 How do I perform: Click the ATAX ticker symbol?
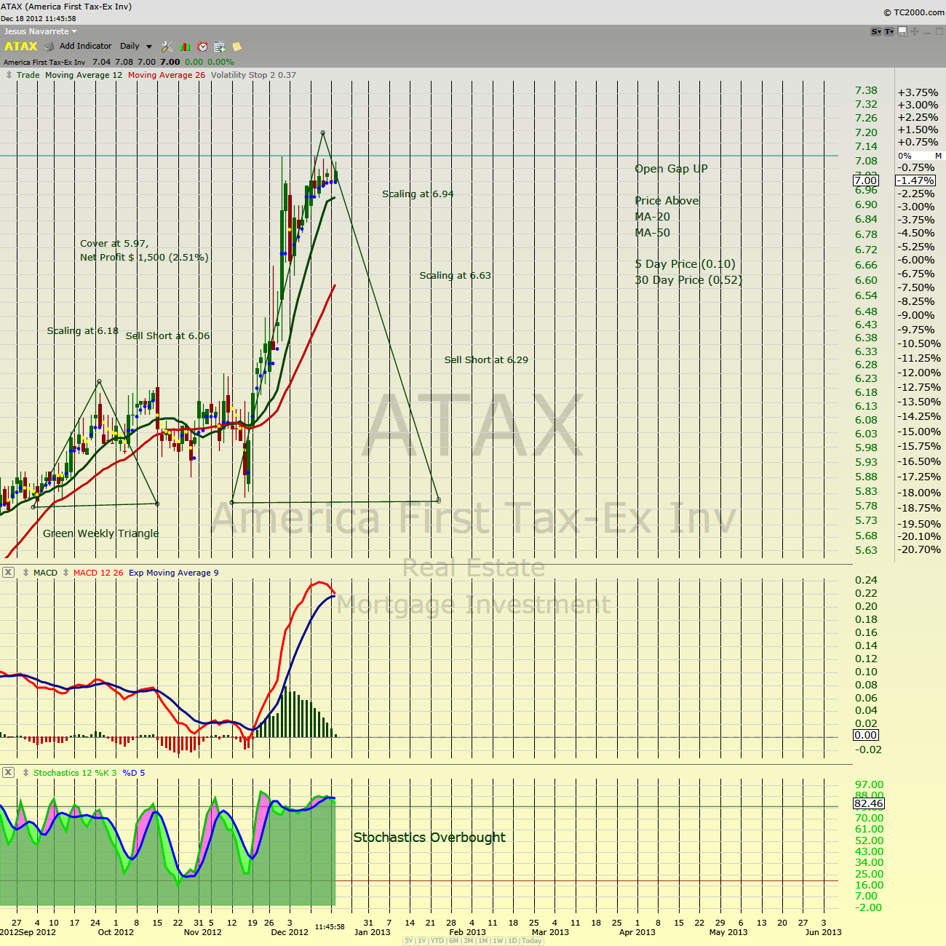20,47
